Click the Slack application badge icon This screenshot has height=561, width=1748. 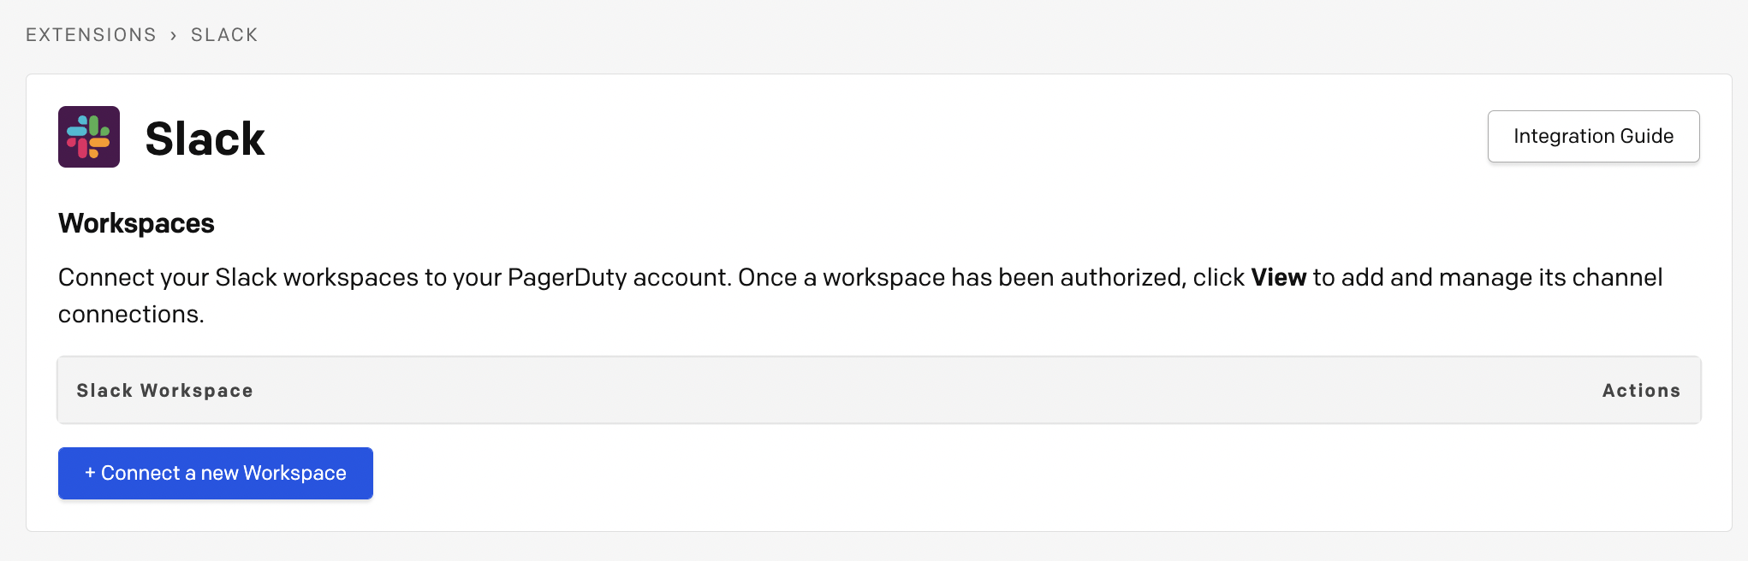tap(89, 137)
